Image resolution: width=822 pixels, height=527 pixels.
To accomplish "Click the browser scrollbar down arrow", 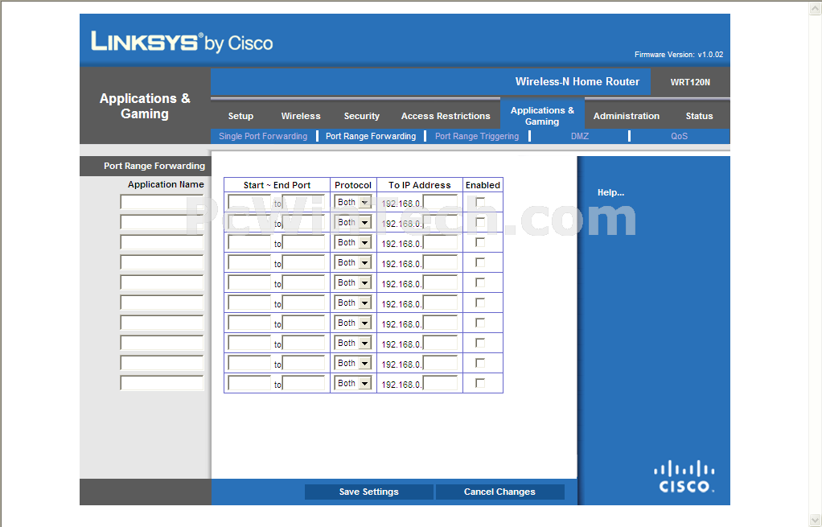I will tap(816, 521).
